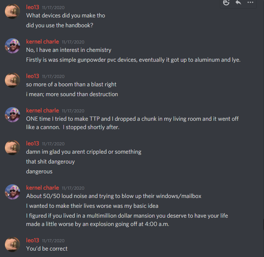The width and height of the screenshot is (264, 257).
Task: Click the reply arrow icon in message toolbar
Action: click(x=238, y=2)
